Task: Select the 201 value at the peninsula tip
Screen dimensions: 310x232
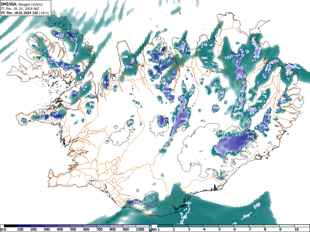Action: (24, 120)
